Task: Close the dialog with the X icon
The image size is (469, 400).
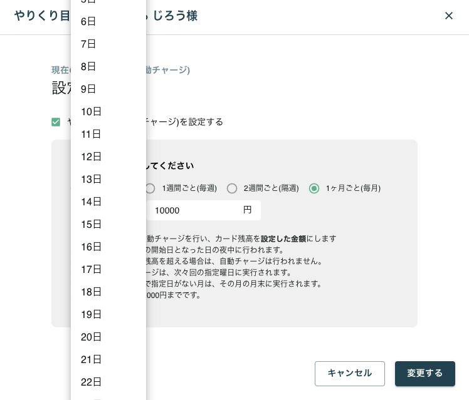Action: tap(449, 16)
